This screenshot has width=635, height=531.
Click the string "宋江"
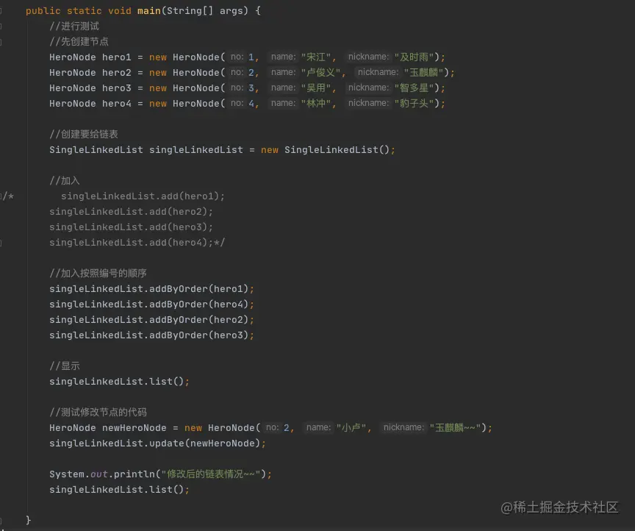pos(316,57)
